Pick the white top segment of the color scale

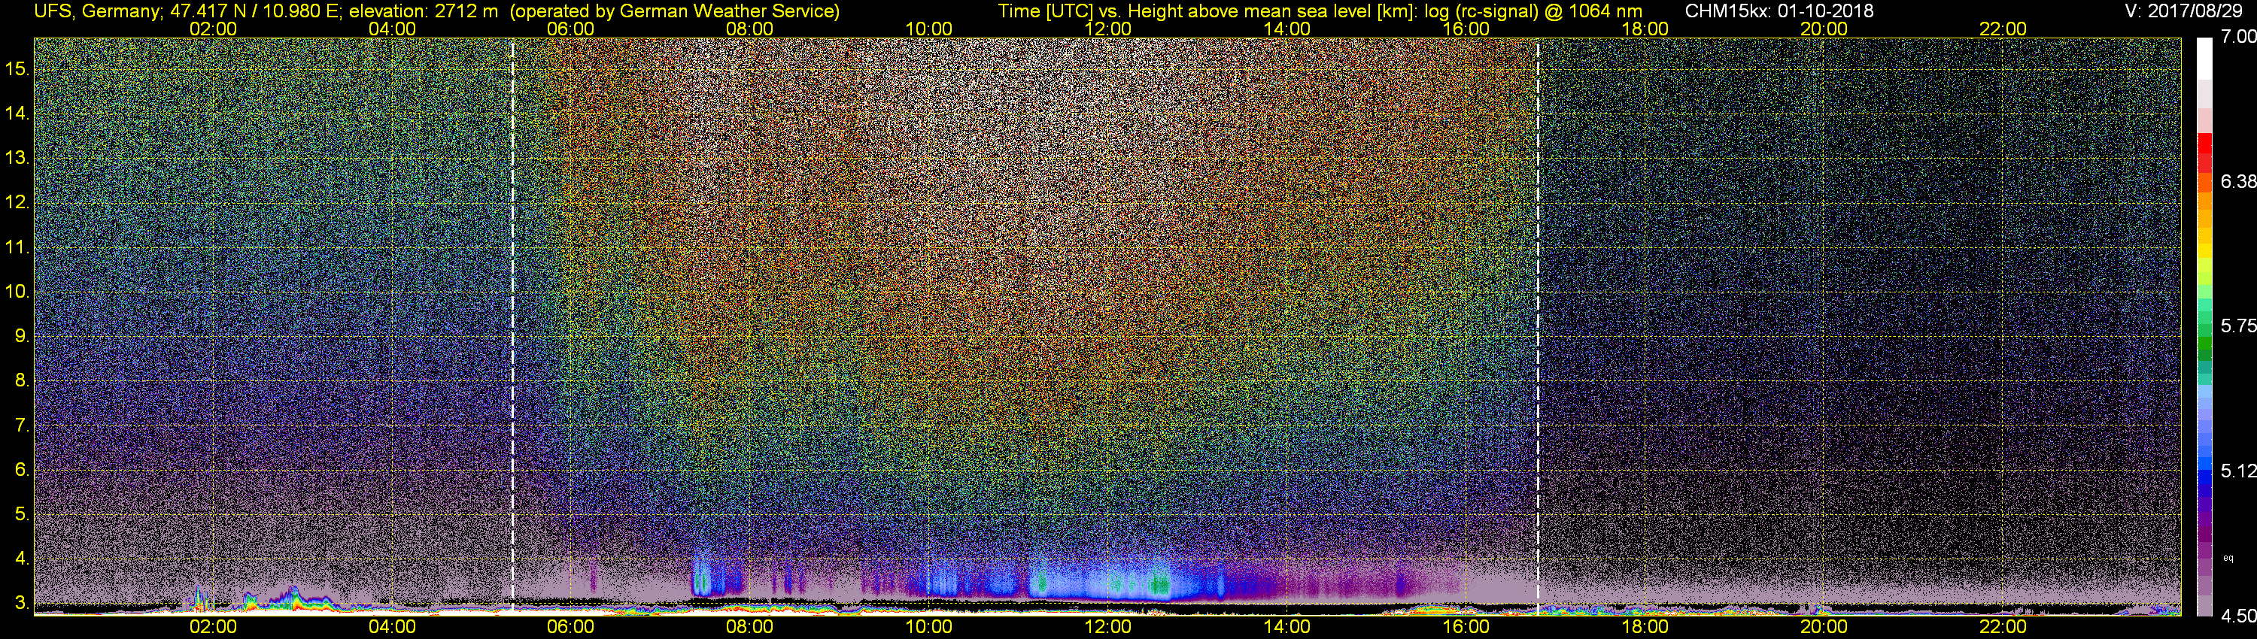point(2204,58)
